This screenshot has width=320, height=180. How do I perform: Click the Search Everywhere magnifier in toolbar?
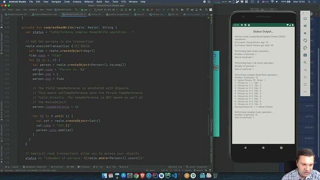pos(206,9)
